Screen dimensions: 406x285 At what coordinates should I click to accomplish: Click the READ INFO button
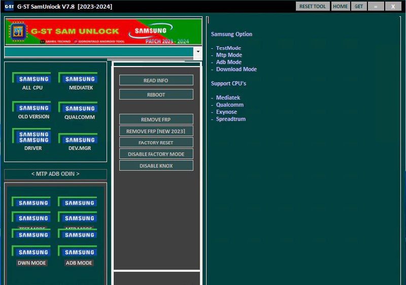[x=156, y=80]
